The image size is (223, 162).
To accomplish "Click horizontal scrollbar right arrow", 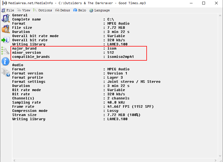I will pyautogui.click(x=216, y=160).
